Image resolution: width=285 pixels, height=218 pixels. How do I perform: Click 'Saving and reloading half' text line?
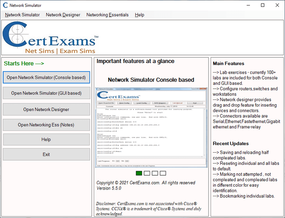pyautogui.click(x=241, y=152)
